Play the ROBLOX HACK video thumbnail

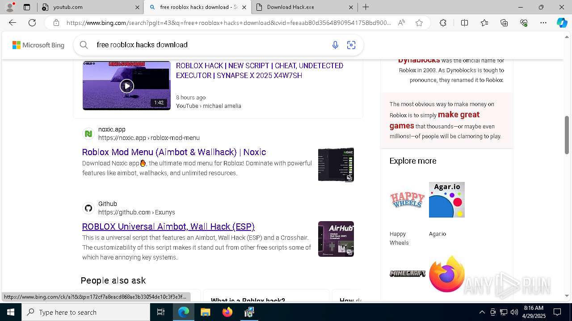(x=126, y=86)
